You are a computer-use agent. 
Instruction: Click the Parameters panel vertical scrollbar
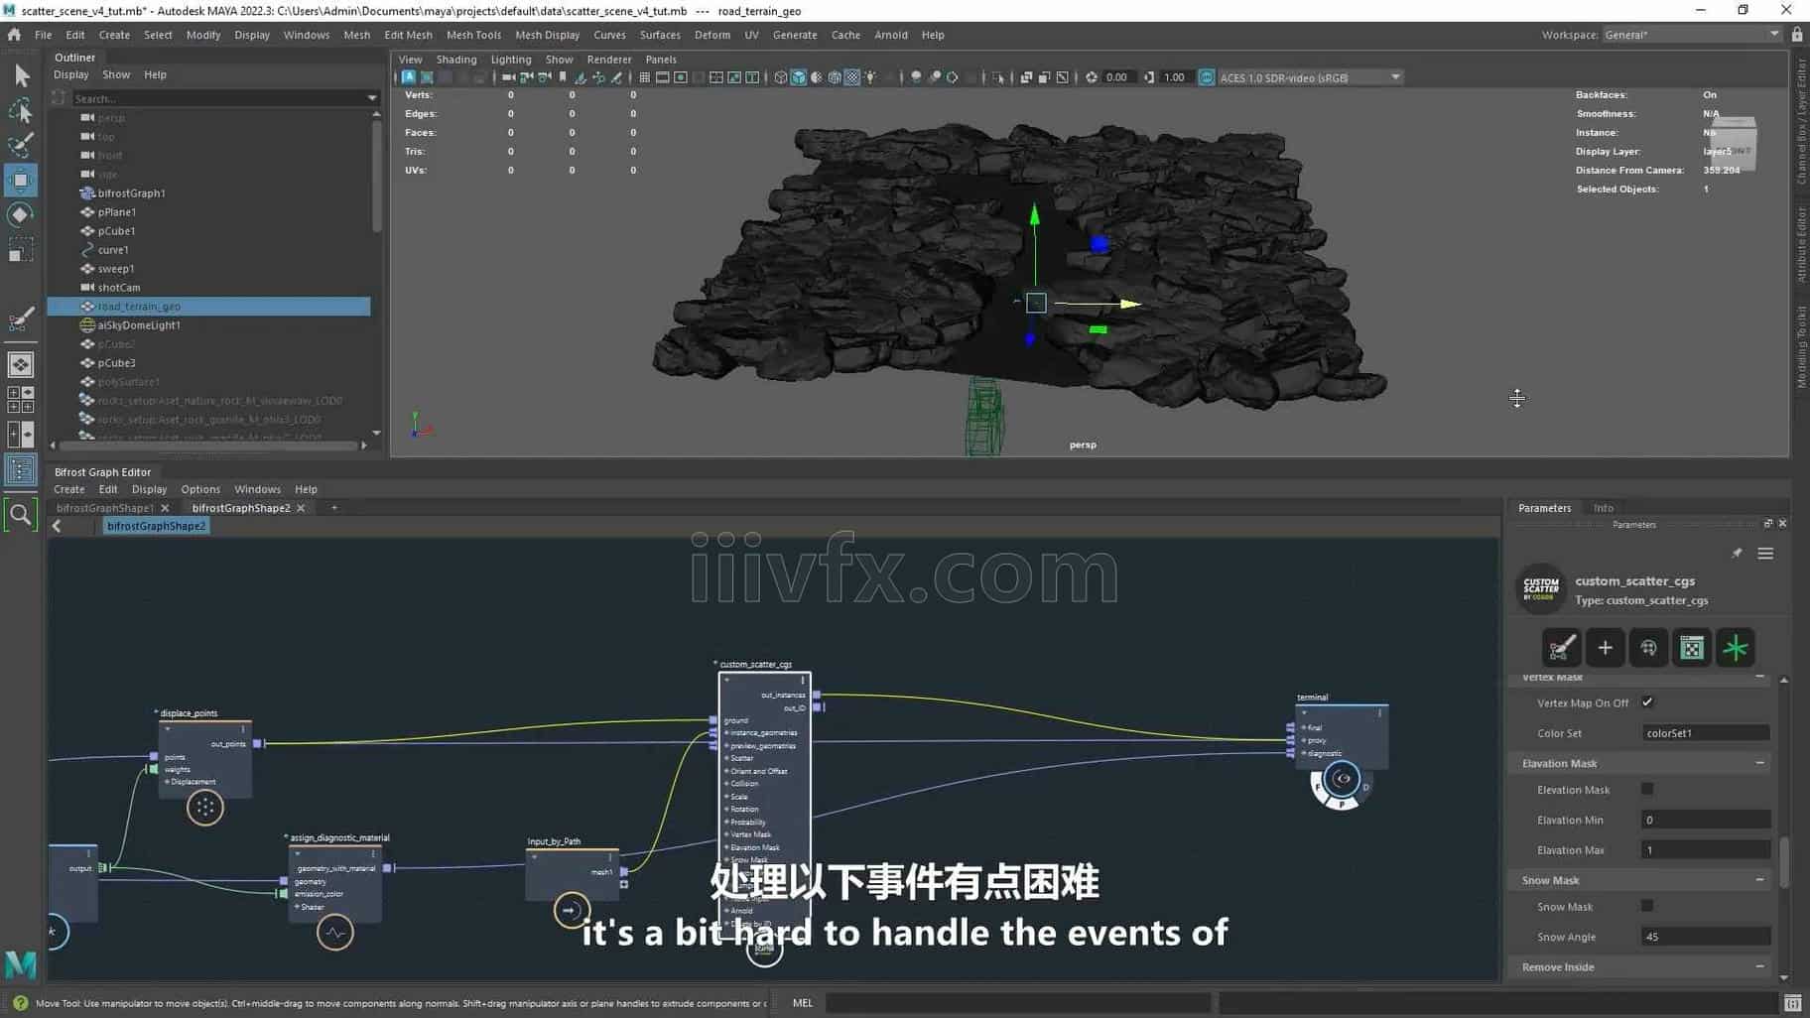[1783, 861]
